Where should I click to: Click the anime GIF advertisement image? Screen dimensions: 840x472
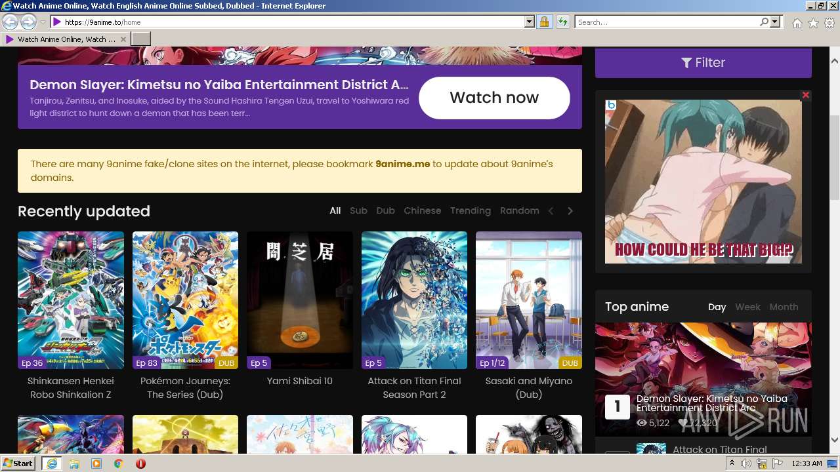[703, 182]
